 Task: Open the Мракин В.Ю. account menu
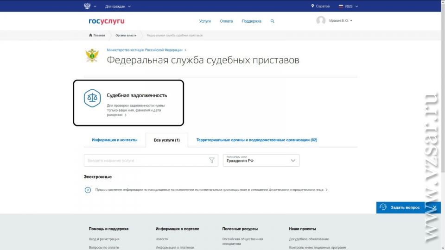pos(341,21)
